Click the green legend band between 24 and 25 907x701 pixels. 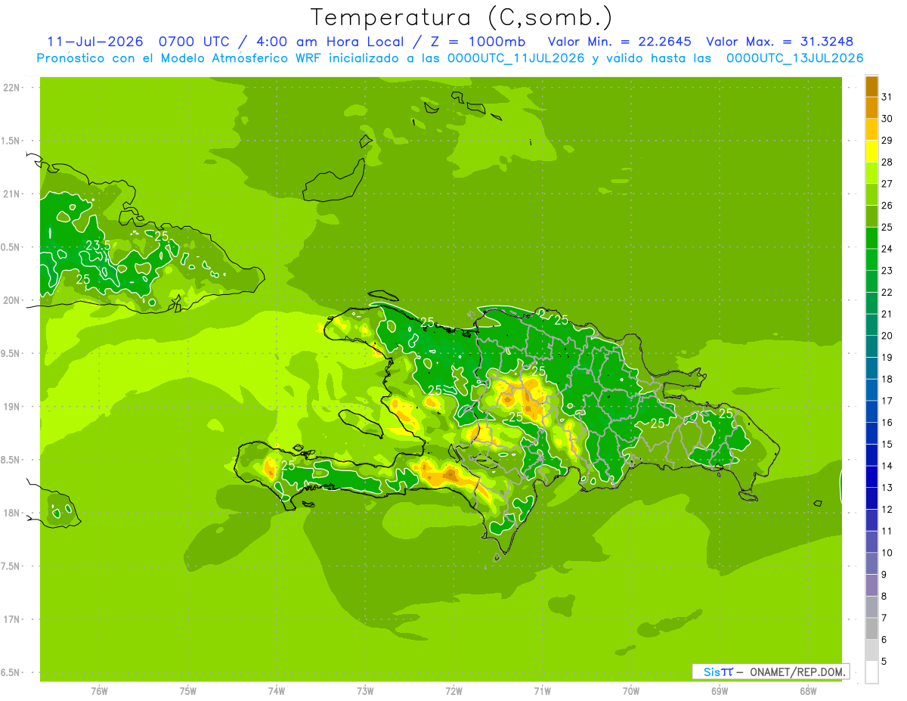871,237
